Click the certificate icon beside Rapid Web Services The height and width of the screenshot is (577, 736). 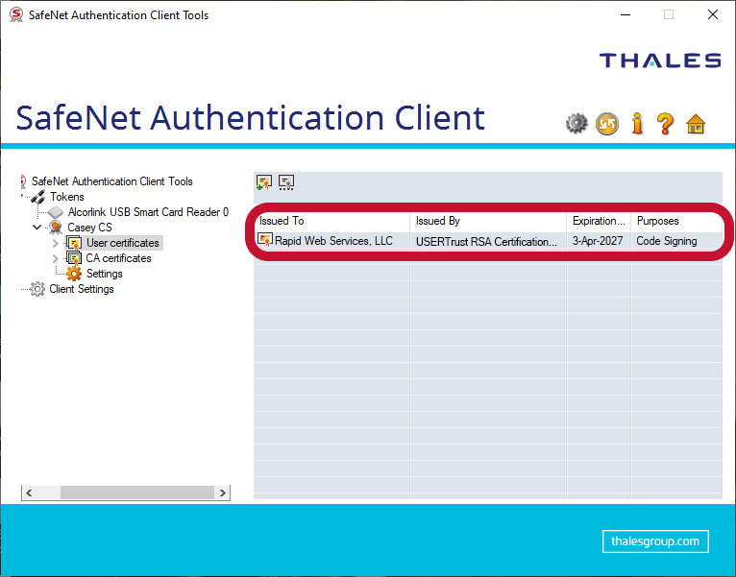pyautogui.click(x=265, y=240)
